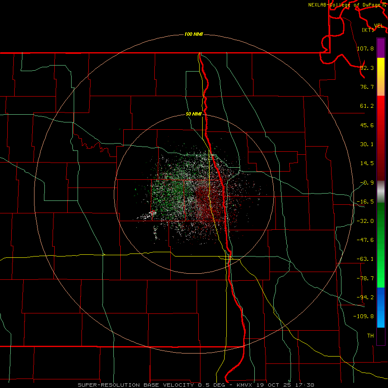
Task: Click the 92.3 legend value
Action: click(x=367, y=68)
